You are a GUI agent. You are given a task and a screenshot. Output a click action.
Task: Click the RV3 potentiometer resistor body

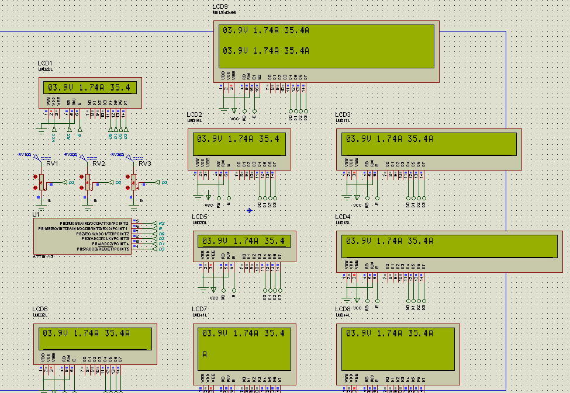point(133,182)
